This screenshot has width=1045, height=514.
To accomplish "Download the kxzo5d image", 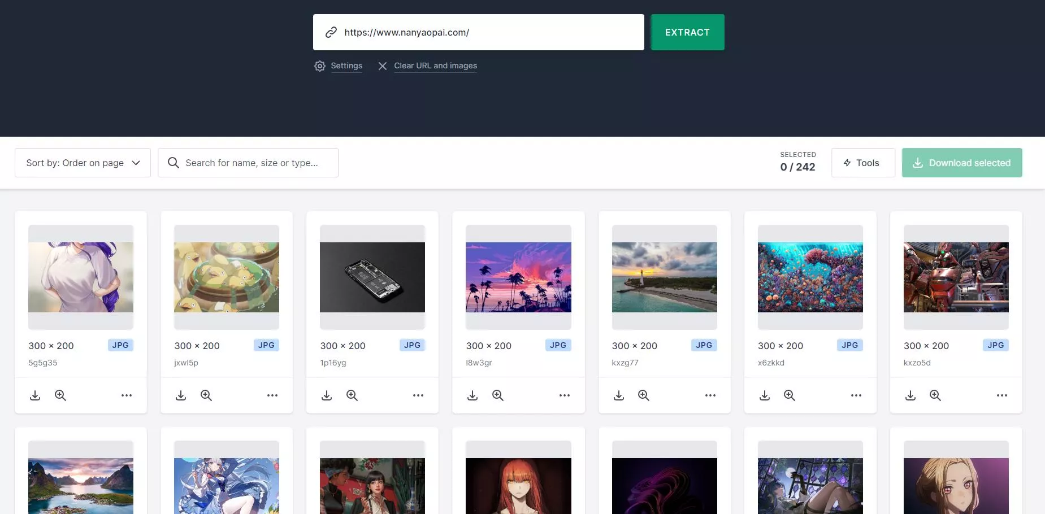I will pyautogui.click(x=910, y=395).
